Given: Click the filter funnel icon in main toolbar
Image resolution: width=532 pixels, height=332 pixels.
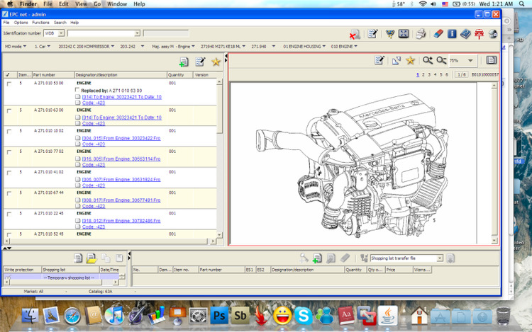Looking at the screenshot, I should 390,33.
